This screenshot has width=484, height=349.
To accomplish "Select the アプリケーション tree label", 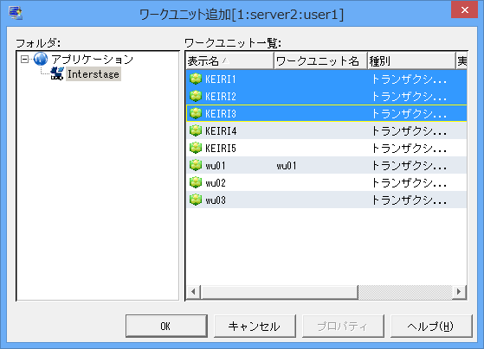I will pyautogui.click(x=92, y=59).
